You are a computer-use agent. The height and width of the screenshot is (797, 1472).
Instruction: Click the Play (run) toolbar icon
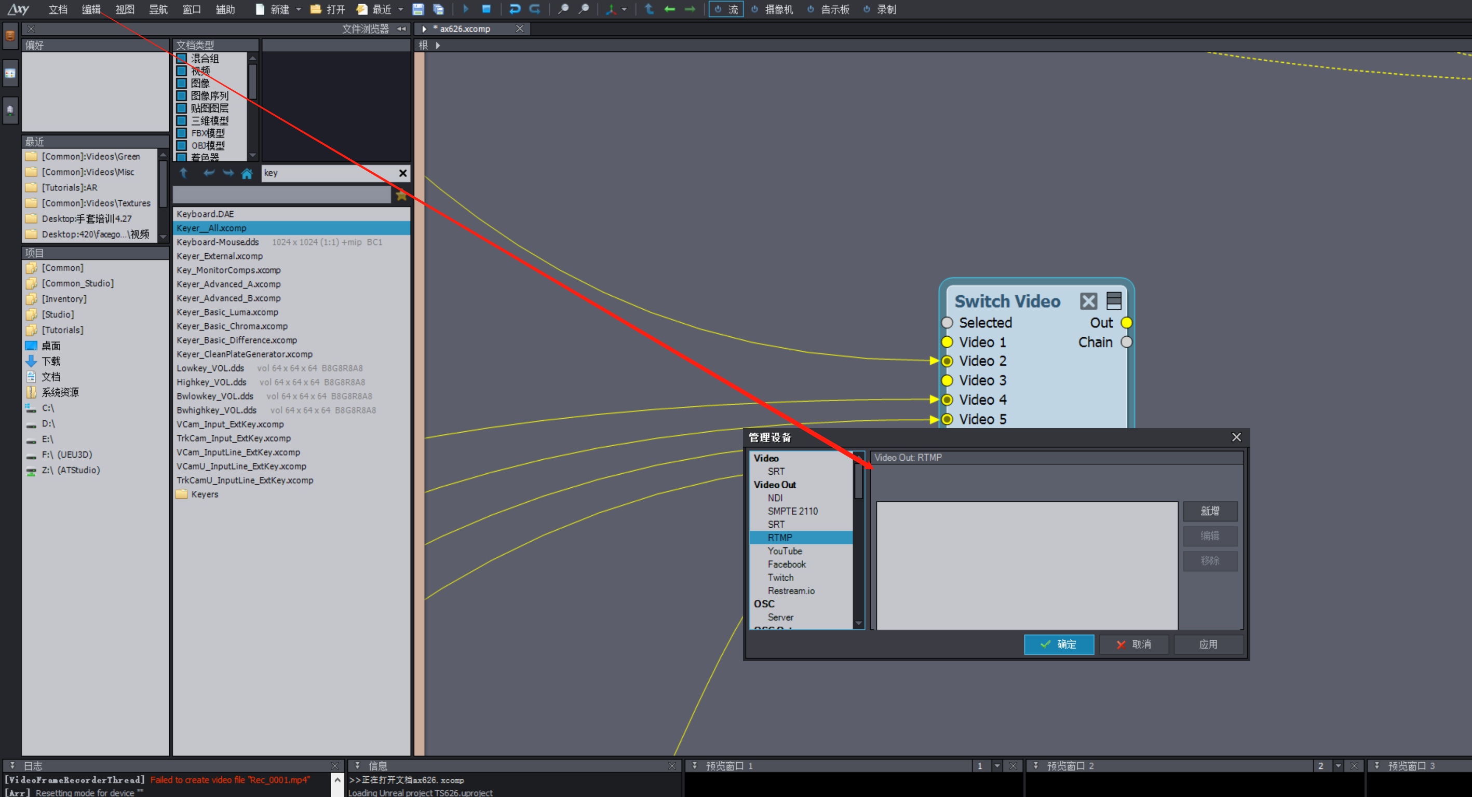coord(466,9)
